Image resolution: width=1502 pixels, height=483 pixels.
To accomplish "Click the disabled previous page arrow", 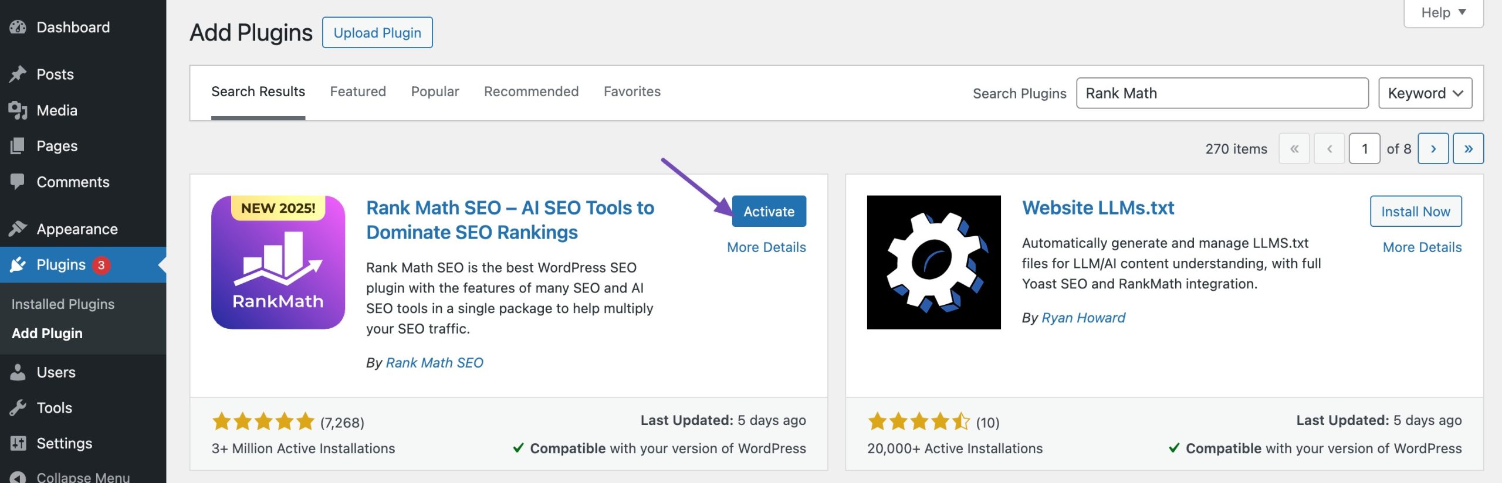I will point(1330,148).
